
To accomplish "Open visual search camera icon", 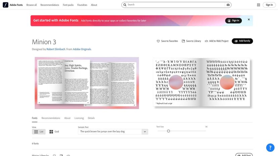I will pyautogui.click(x=228, y=5).
